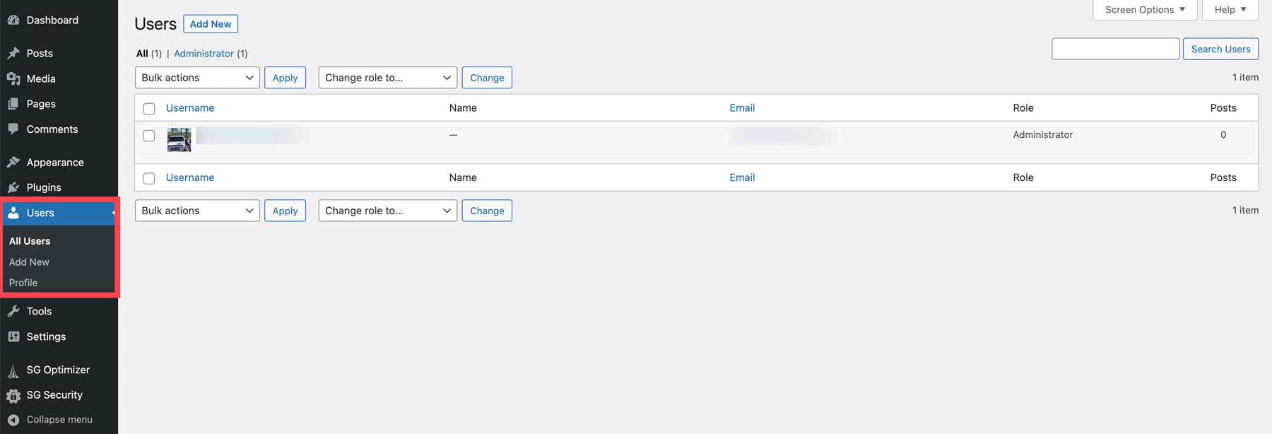
Task: Click the SG Security gear icon
Action: click(13, 395)
